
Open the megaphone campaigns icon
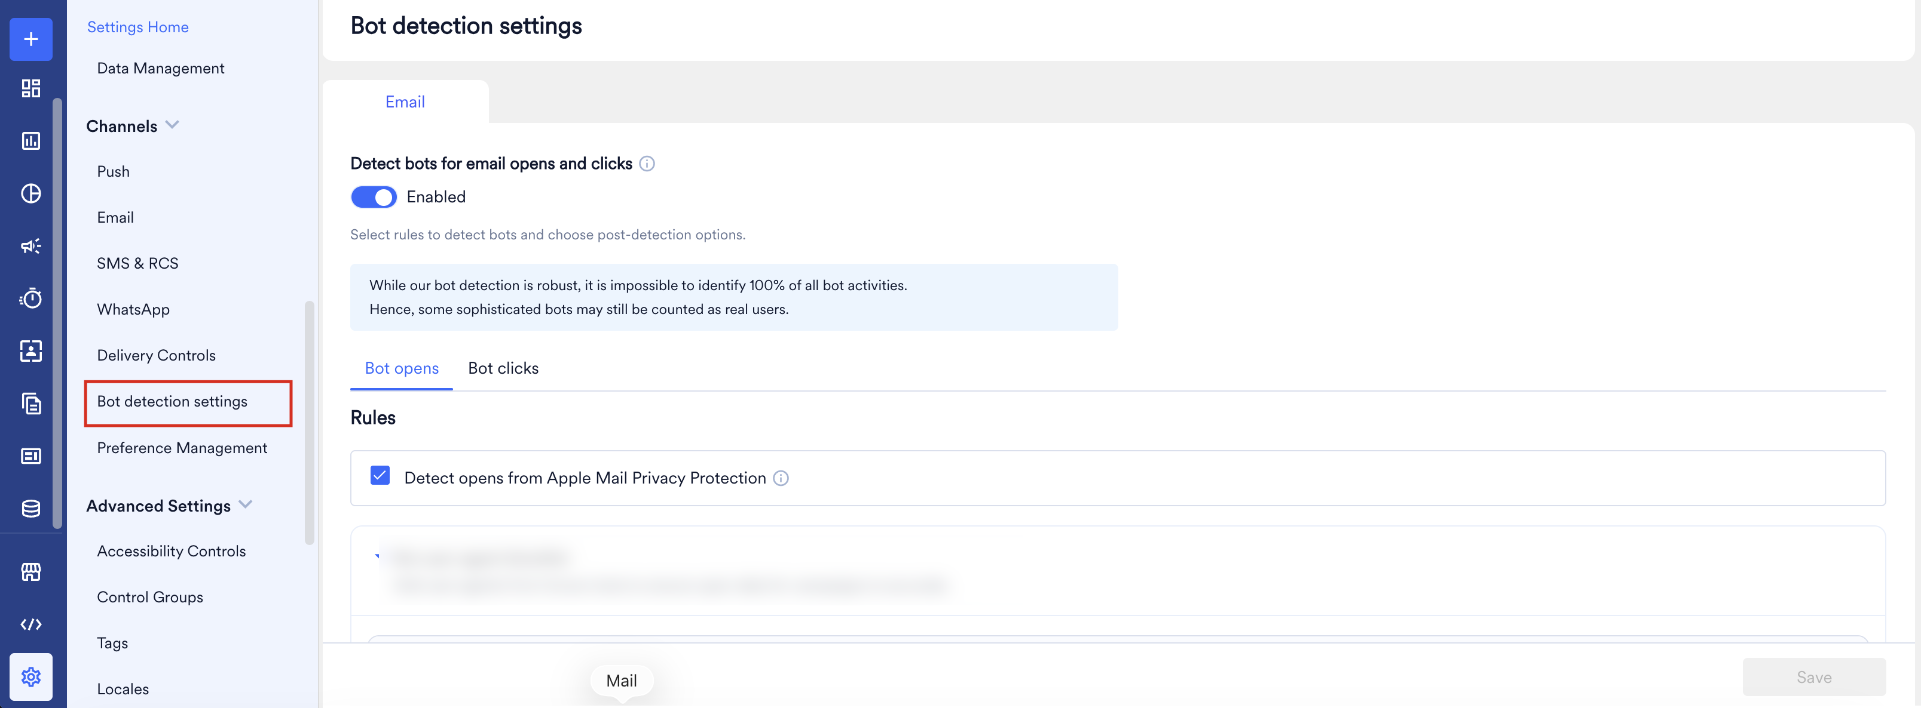click(x=30, y=246)
